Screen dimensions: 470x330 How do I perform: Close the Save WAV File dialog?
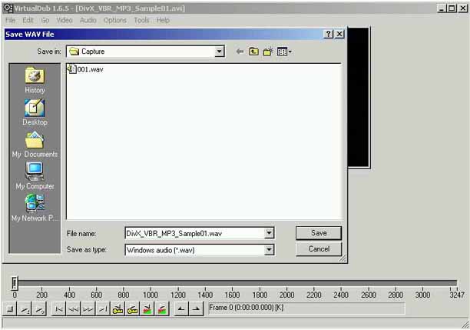click(339, 34)
